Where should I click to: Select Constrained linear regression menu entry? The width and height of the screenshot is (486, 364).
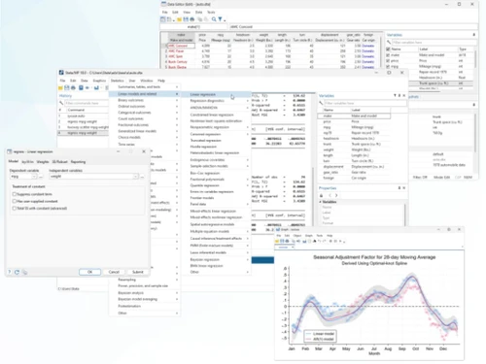(x=212, y=115)
